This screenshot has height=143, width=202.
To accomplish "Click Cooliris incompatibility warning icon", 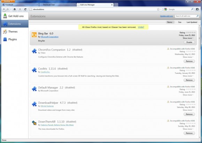I will [168, 68].
